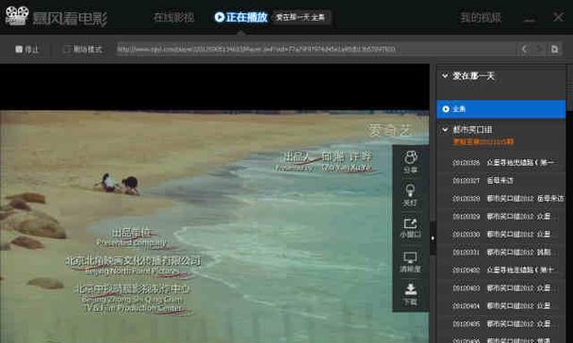Image resolution: width=573 pixels, height=343 pixels.
Task: Play the 20120326 episode in the playlist
Action: [x=501, y=163]
